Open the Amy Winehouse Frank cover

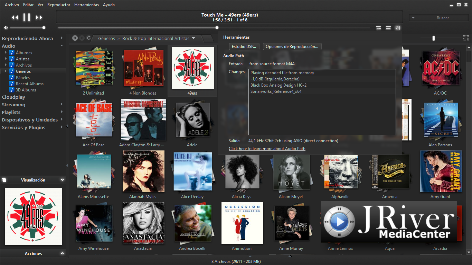(94, 223)
